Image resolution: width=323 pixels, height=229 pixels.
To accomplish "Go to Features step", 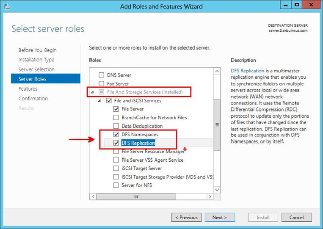I will point(28,89).
